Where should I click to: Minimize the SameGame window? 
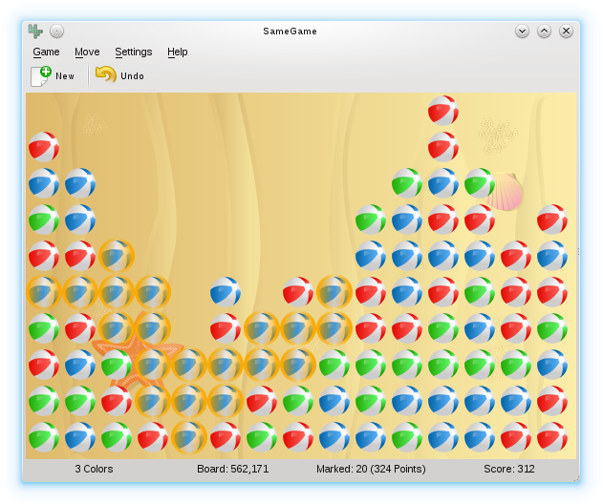click(522, 31)
